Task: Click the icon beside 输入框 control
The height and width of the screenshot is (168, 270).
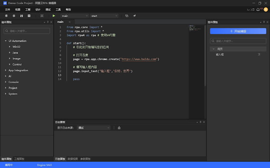Action: (259, 54)
